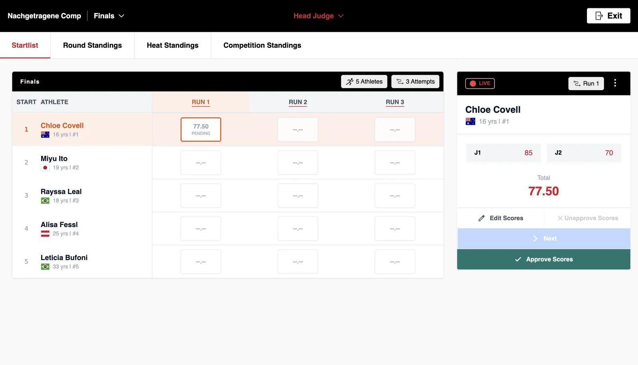Open the Round Standings tab
This screenshot has height=365, width=638.
[x=93, y=45]
